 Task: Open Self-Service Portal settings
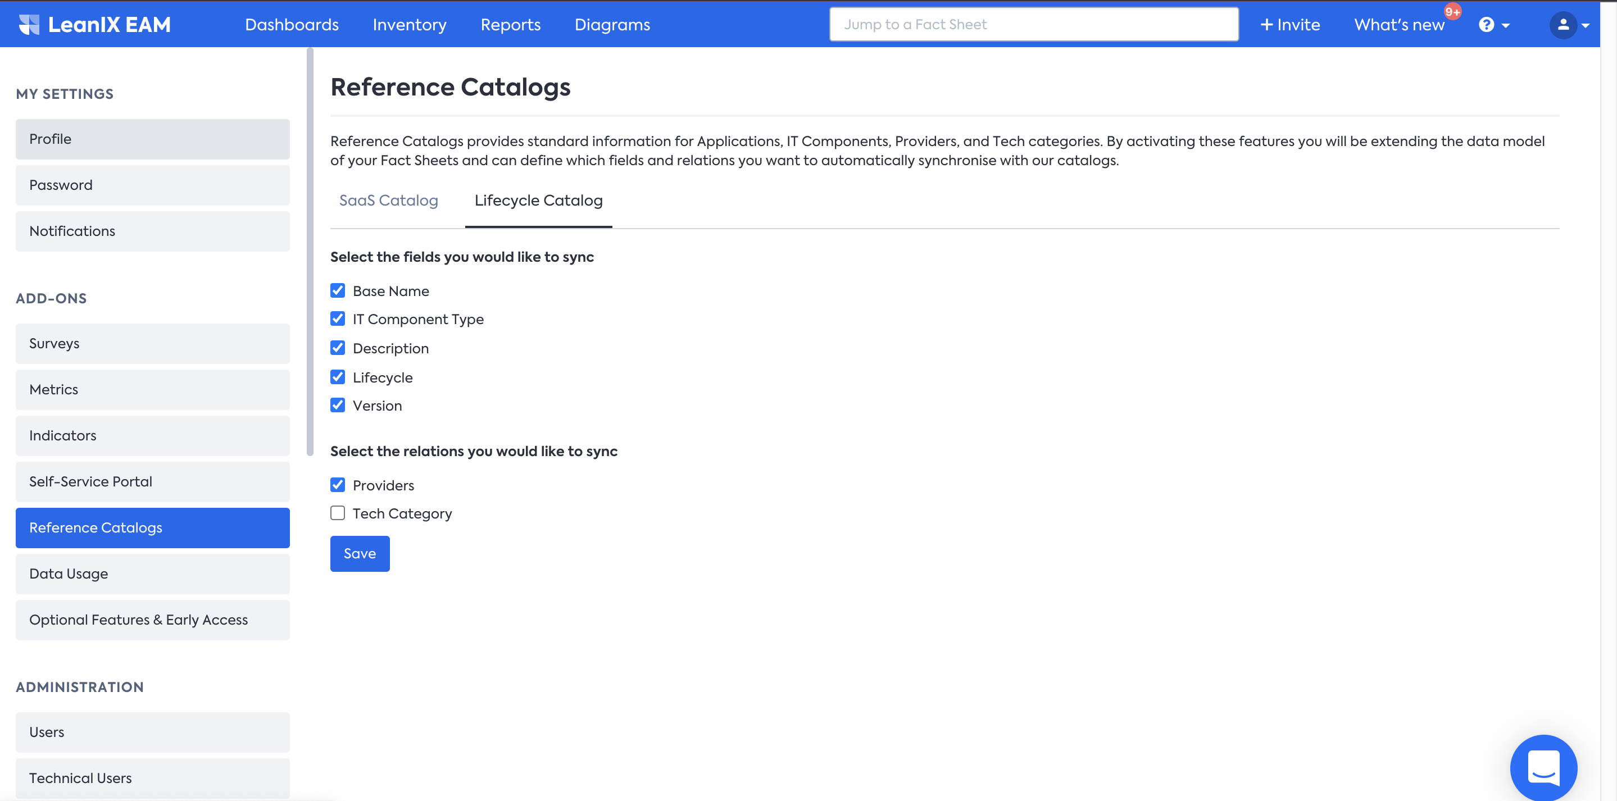pos(152,481)
